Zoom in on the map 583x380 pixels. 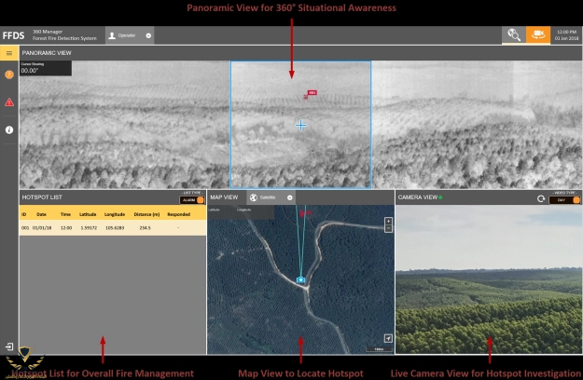coord(388,221)
